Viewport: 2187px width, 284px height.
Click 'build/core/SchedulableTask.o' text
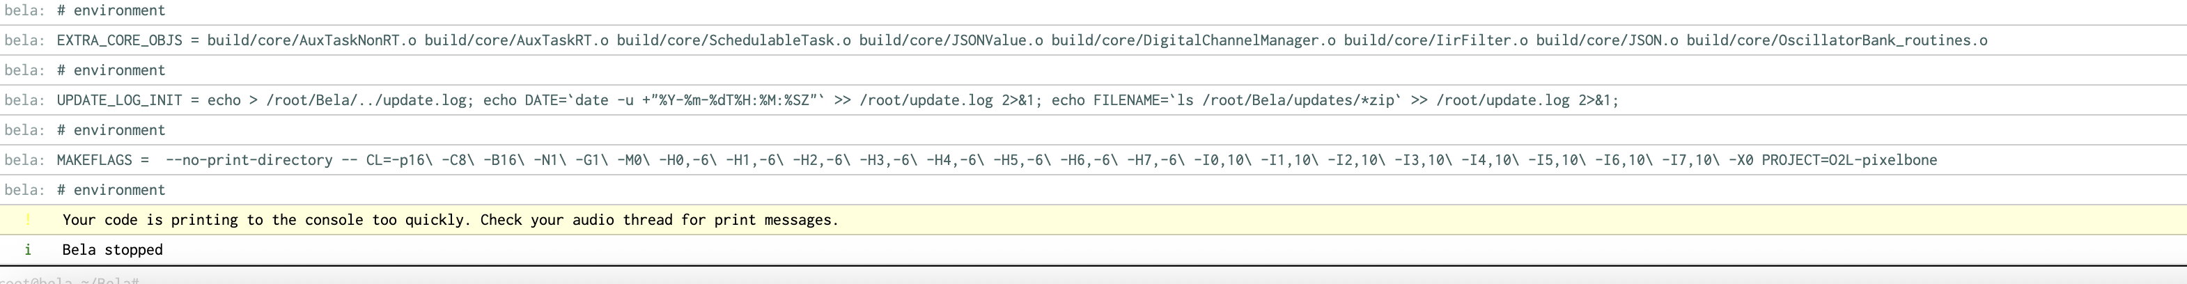(x=733, y=40)
